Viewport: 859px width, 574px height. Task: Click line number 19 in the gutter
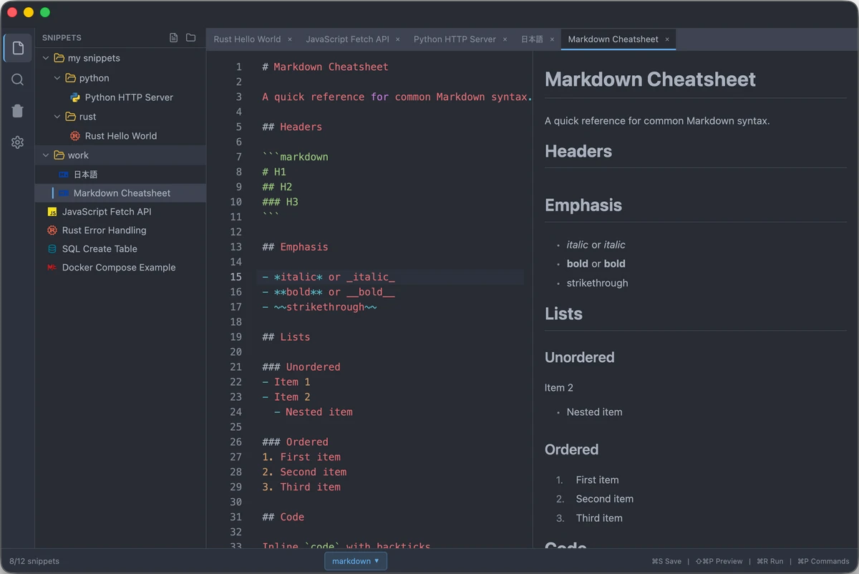click(x=236, y=337)
